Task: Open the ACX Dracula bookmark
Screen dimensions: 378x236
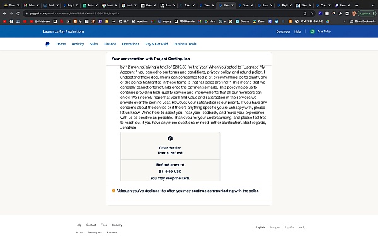Action: 185,21
